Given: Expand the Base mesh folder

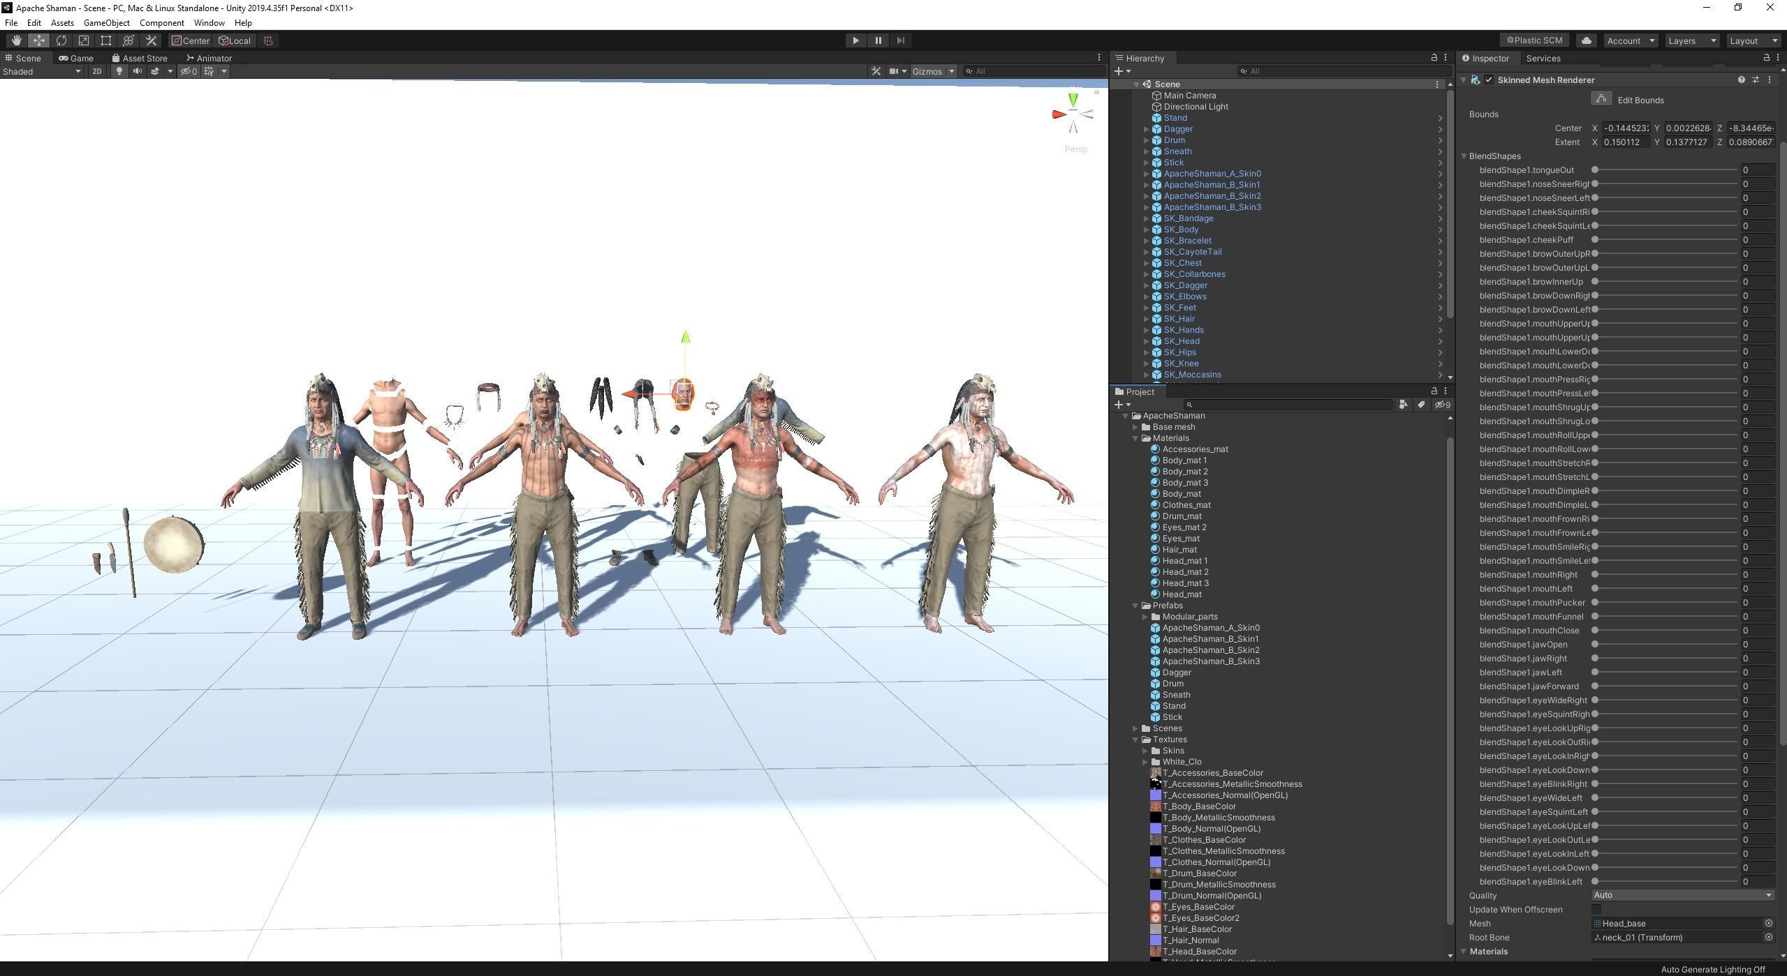Looking at the screenshot, I should (x=1136, y=427).
